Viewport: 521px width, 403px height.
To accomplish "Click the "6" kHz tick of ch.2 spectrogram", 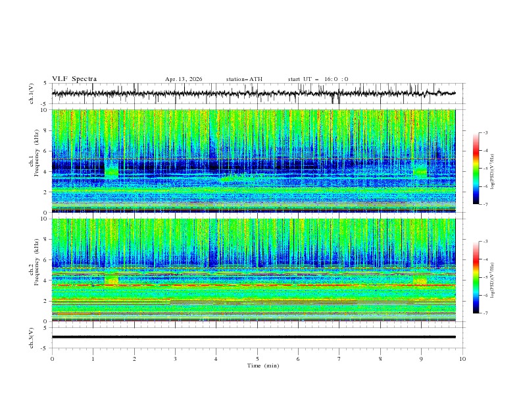I will coord(47,260).
